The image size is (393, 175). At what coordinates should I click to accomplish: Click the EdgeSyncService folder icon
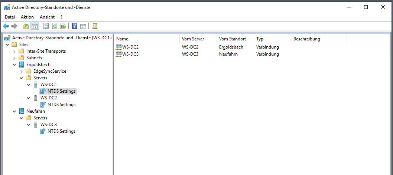(29, 71)
